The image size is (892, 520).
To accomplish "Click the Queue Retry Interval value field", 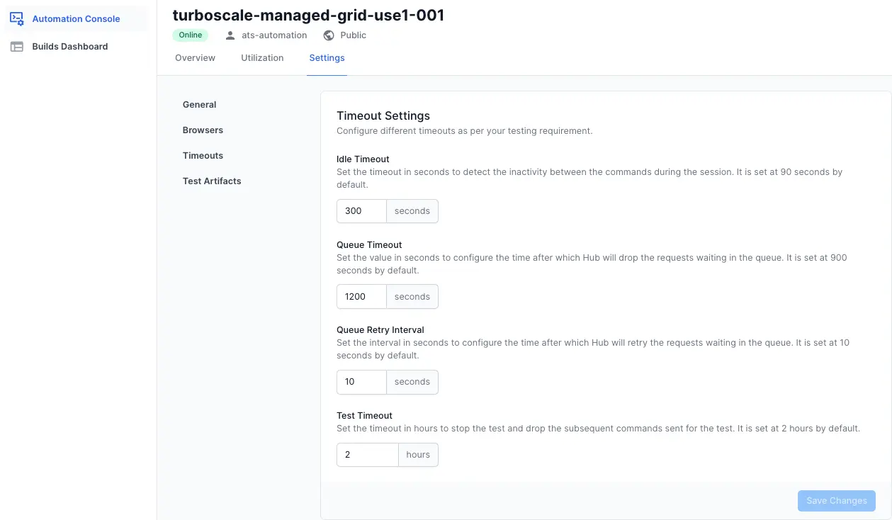I will (361, 381).
